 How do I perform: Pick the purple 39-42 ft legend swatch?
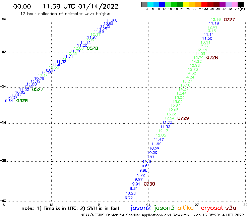pyautogui.click(x=223, y=4)
